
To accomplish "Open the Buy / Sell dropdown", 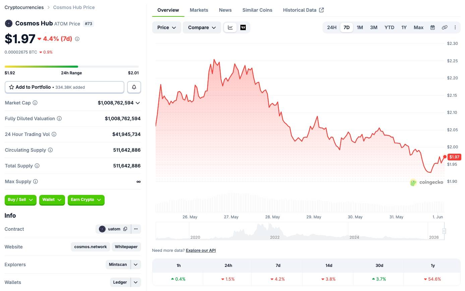I will 20,200.
